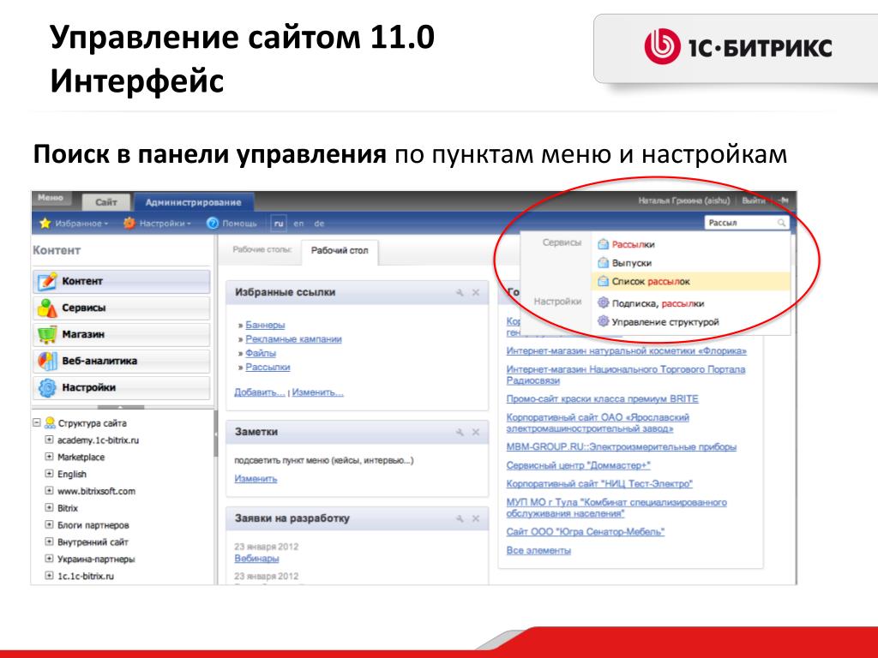The image size is (878, 658).
Task: Expand the Блоги партнеров node
Action: click(x=49, y=525)
